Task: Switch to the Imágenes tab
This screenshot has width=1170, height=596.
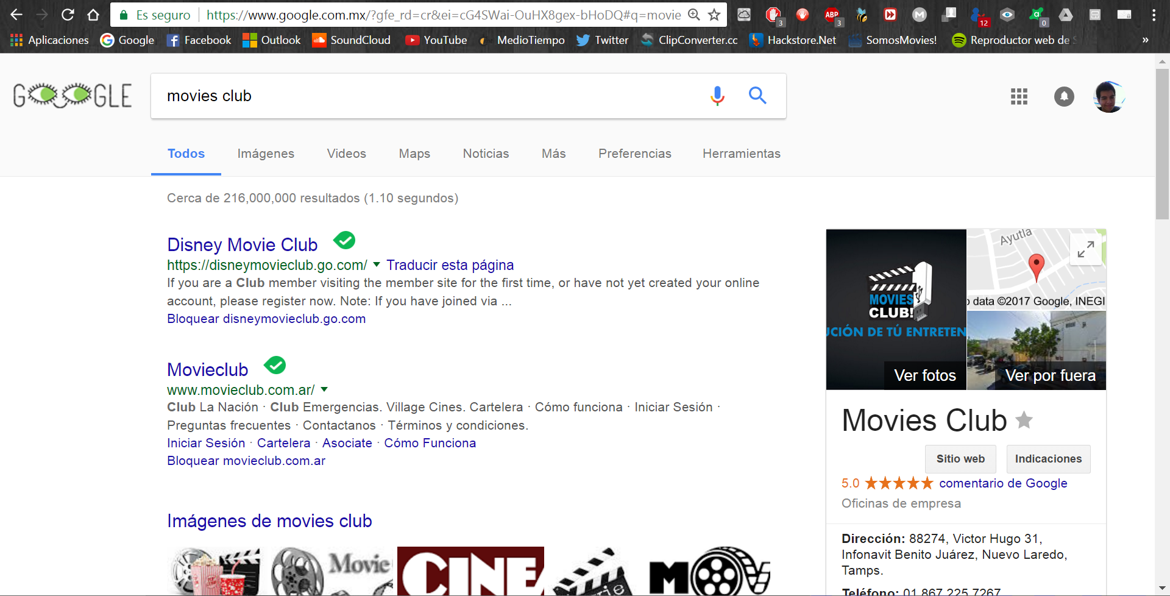Action: (266, 154)
